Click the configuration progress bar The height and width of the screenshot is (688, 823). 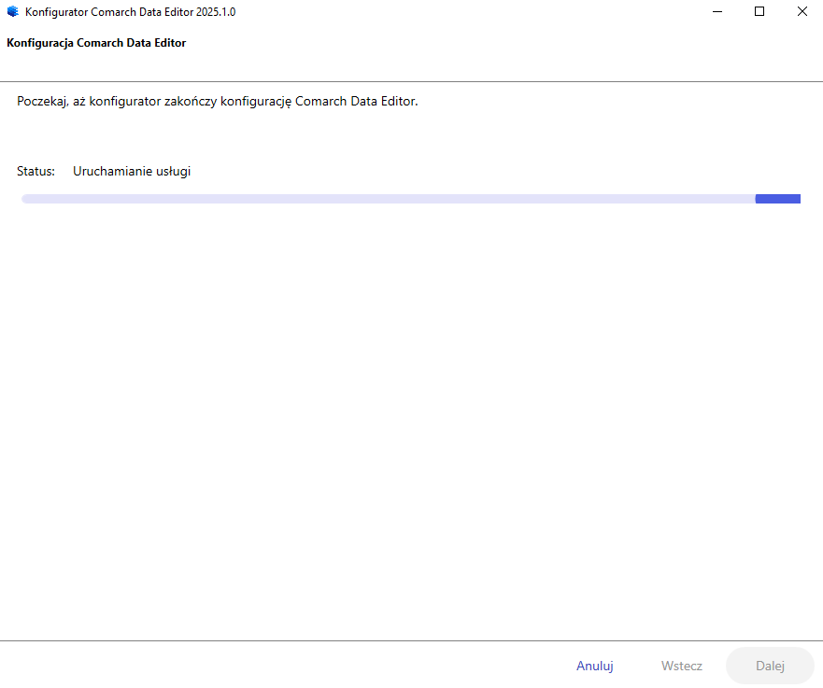click(411, 199)
